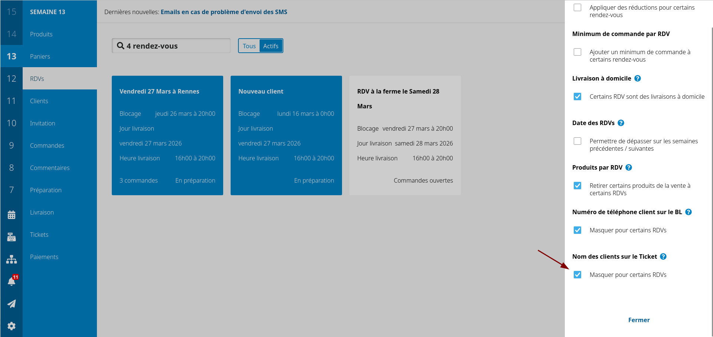Enable the minimum de commande checkbox
713x337 pixels.
tap(577, 52)
